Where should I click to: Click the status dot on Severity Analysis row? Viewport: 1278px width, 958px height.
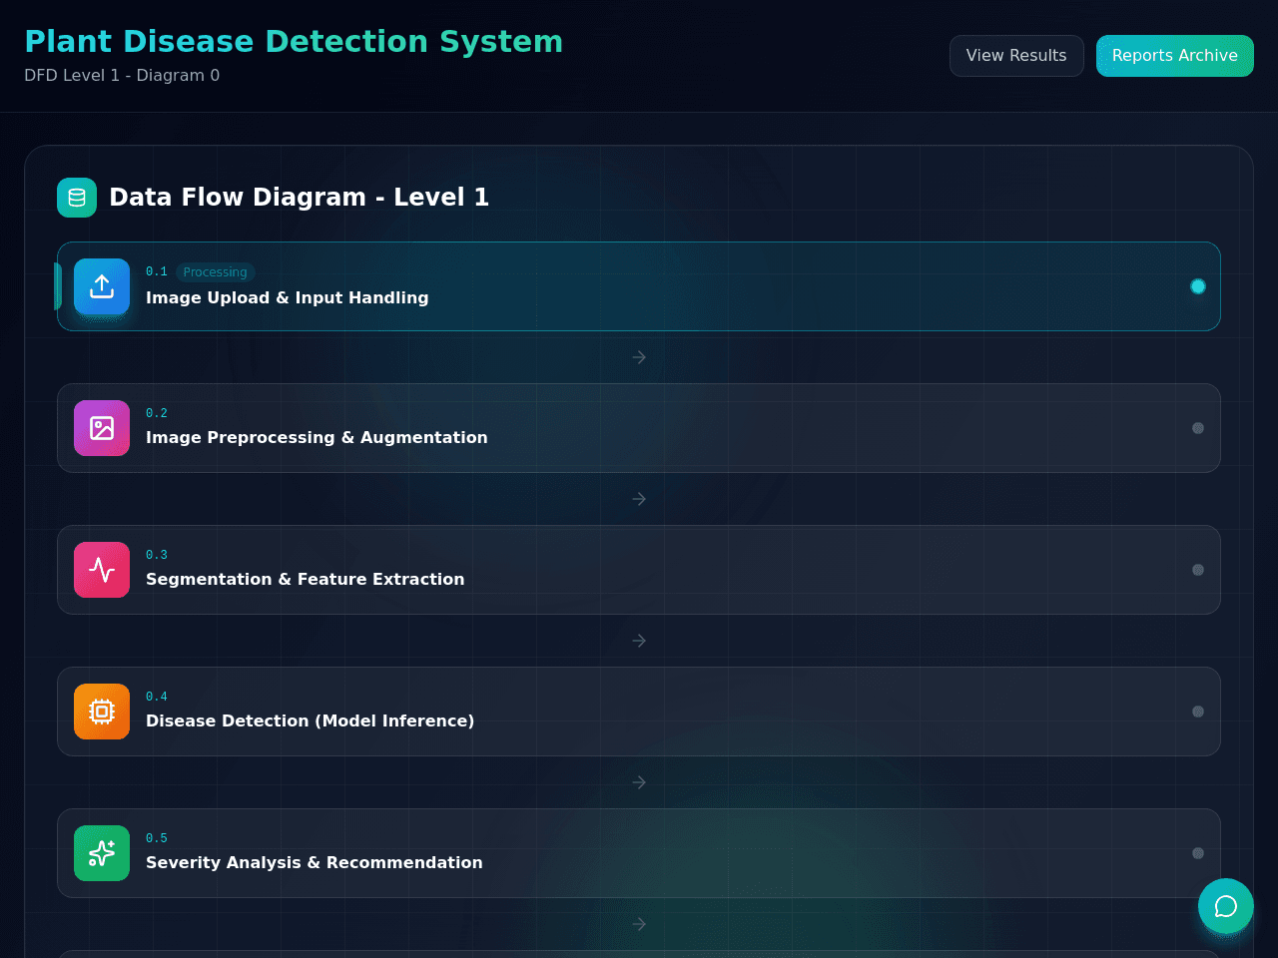point(1198,853)
